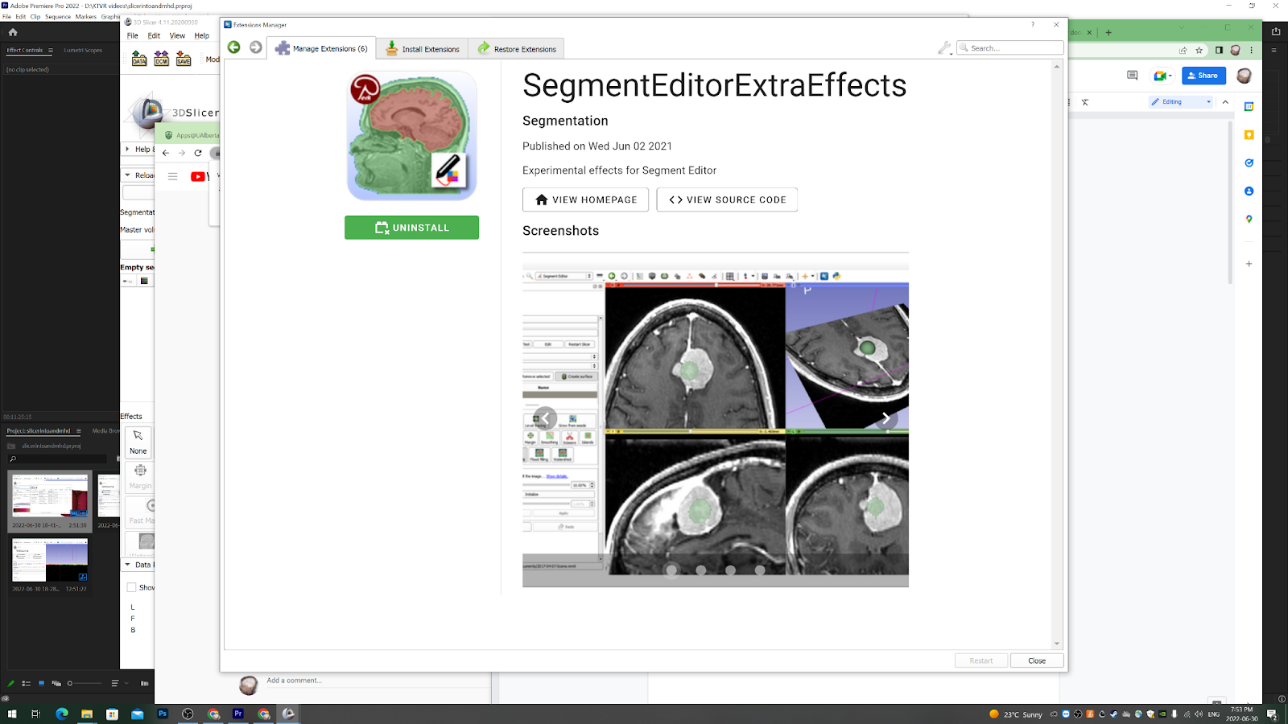Click the VIEW SOURCE CODE button
1288x724 pixels.
pos(727,200)
